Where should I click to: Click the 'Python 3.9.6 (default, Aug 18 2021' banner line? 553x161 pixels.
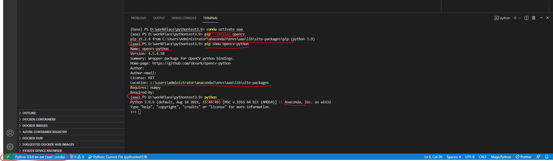point(231,102)
